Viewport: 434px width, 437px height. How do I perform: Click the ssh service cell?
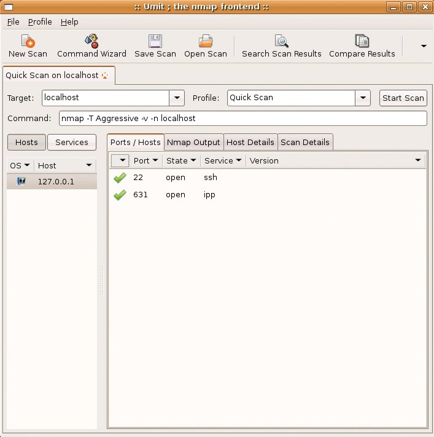[x=211, y=177]
